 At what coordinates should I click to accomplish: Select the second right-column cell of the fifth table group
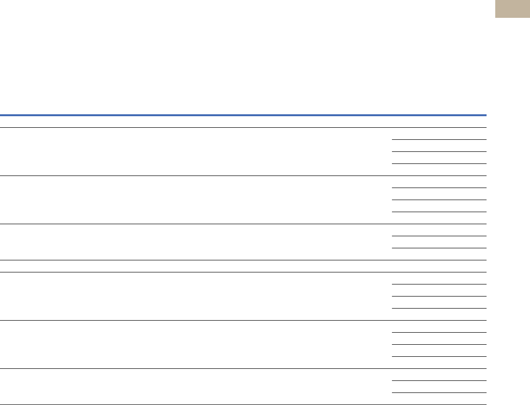[x=438, y=338]
